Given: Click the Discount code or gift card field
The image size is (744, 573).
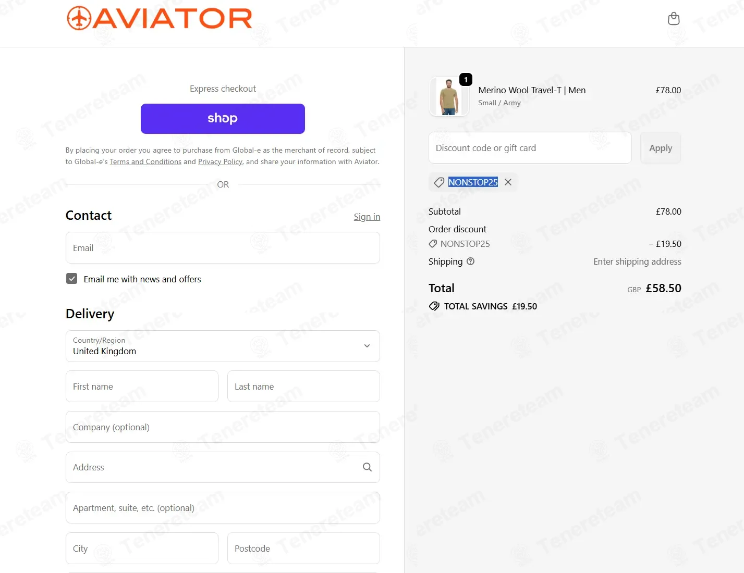Looking at the screenshot, I should pyautogui.click(x=530, y=148).
